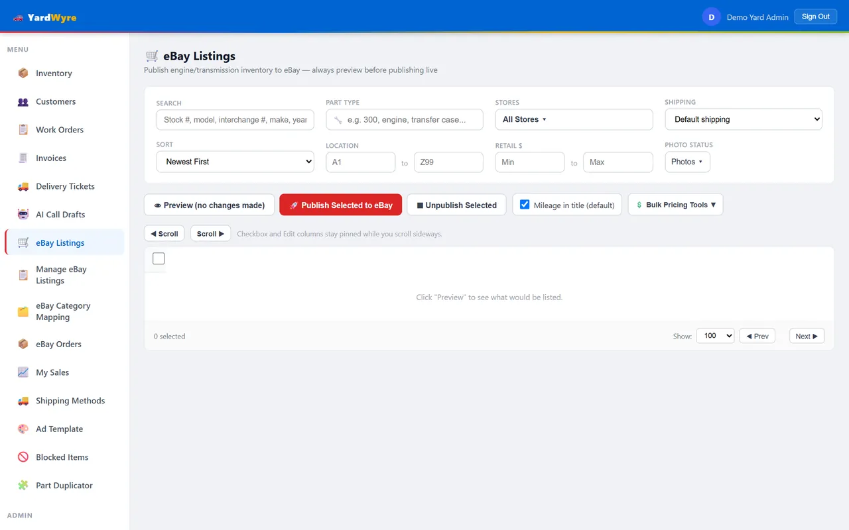Click the Blocked Items prohibited icon
849x530 pixels.
click(x=23, y=457)
